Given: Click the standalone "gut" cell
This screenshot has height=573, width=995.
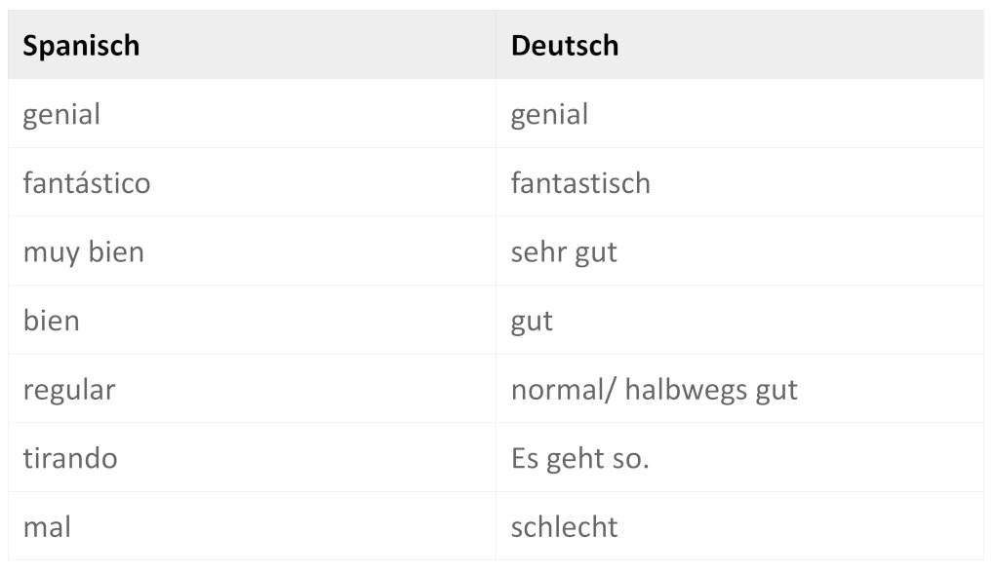Looking at the screenshot, I should (532, 322).
